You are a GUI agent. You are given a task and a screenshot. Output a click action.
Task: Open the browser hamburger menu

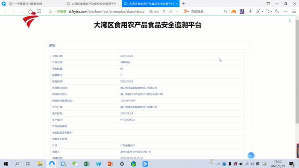294,12
